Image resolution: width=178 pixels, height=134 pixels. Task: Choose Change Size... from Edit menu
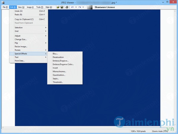click(29, 39)
